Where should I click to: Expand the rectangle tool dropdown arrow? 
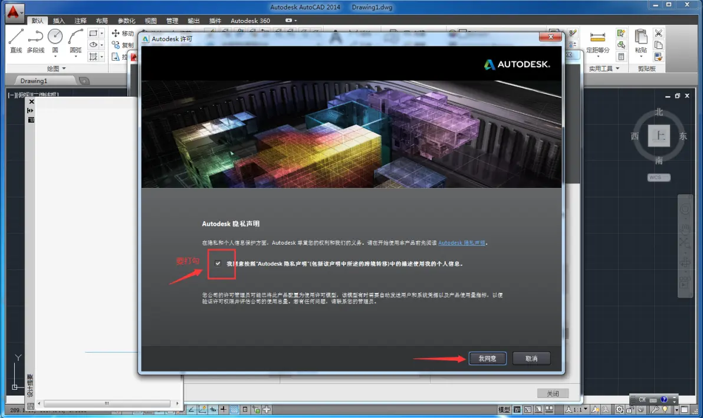102,33
